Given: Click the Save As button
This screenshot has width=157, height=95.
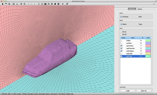Looking at the screenshot, I should [x=144, y=91].
